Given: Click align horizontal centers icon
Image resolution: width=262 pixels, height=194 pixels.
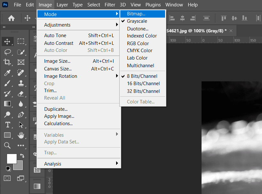Looking at the screenshot, I should pyautogui.click(x=182, y=18).
